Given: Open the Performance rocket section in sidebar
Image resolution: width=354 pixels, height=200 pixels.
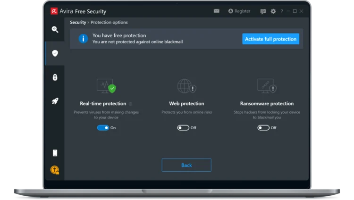Looking at the screenshot, I should [55, 101].
